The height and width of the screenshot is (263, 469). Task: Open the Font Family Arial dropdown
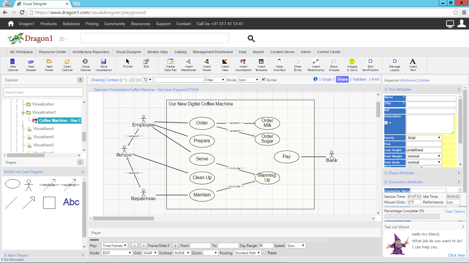click(424, 138)
